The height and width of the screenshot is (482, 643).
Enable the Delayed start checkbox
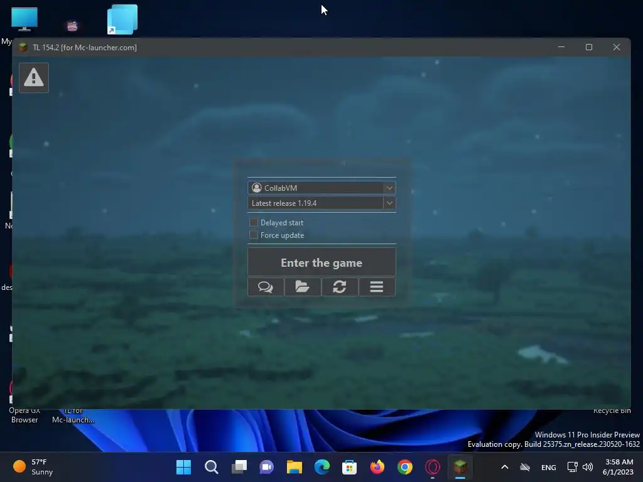[x=254, y=222]
